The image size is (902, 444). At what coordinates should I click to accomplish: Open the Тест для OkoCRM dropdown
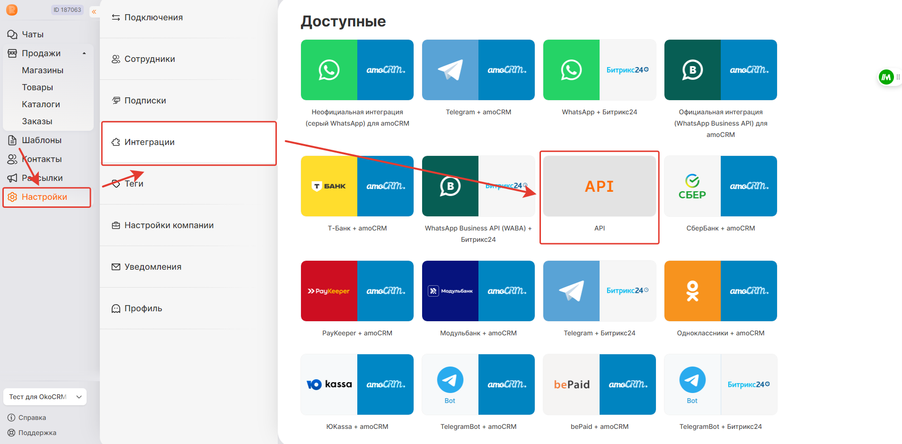click(45, 397)
